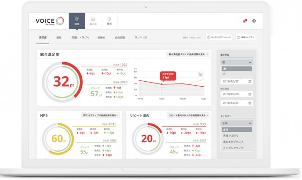Viewport: 302px width, 180px height.
Task: Open calendar icon beside 2019/10/06 date
Action: coord(250,94)
